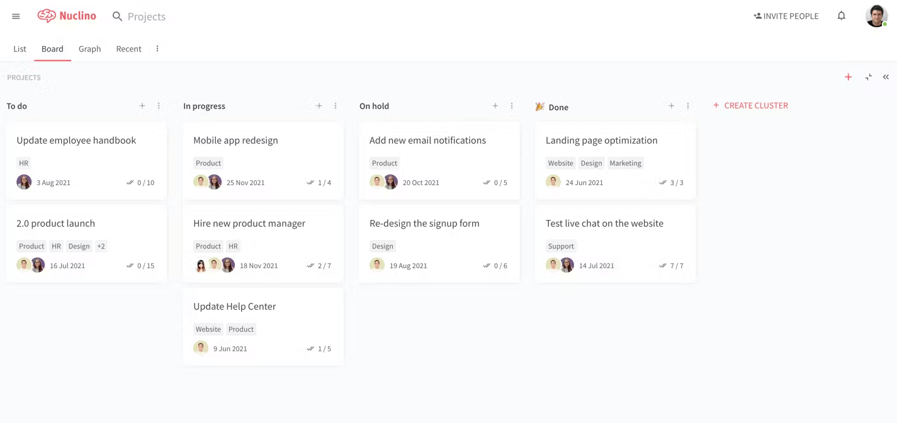897x423 pixels.
Task: Switch to the List tab
Action: (x=20, y=48)
